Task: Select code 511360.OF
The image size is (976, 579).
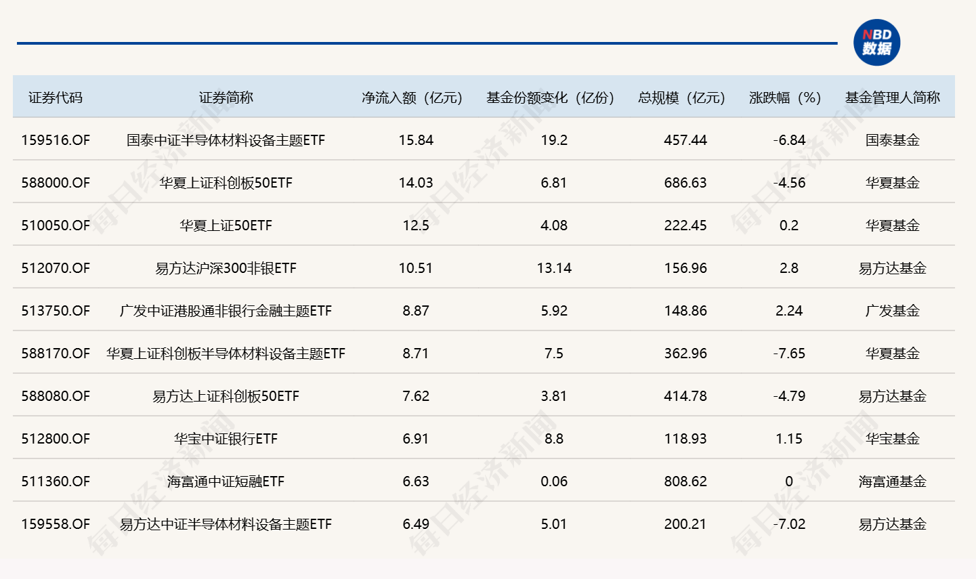Action: [56, 481]
